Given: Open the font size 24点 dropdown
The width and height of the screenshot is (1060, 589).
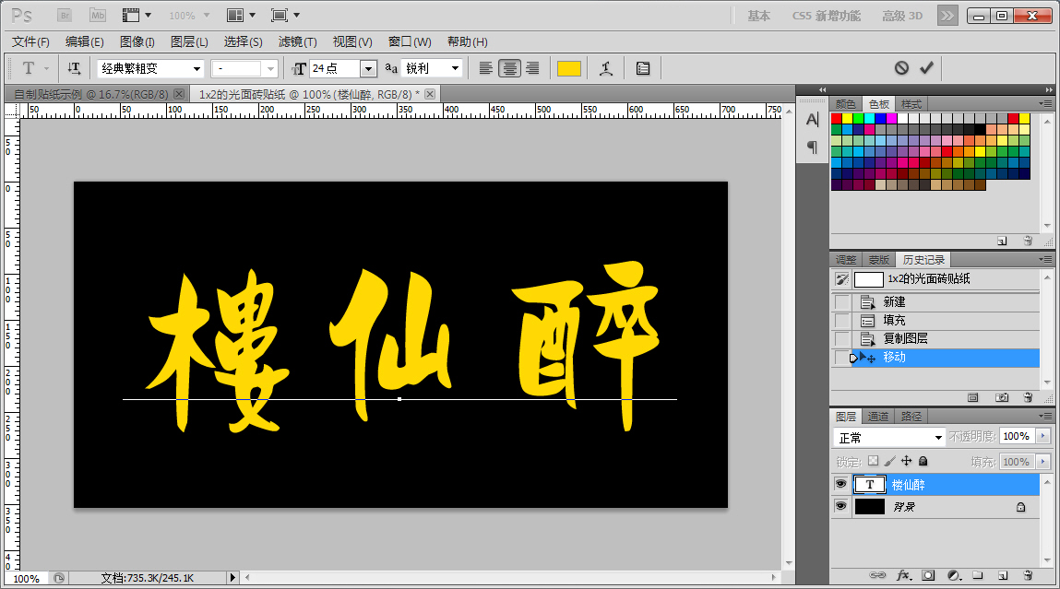Looking at the screenshot, I should tap(368, 68).
